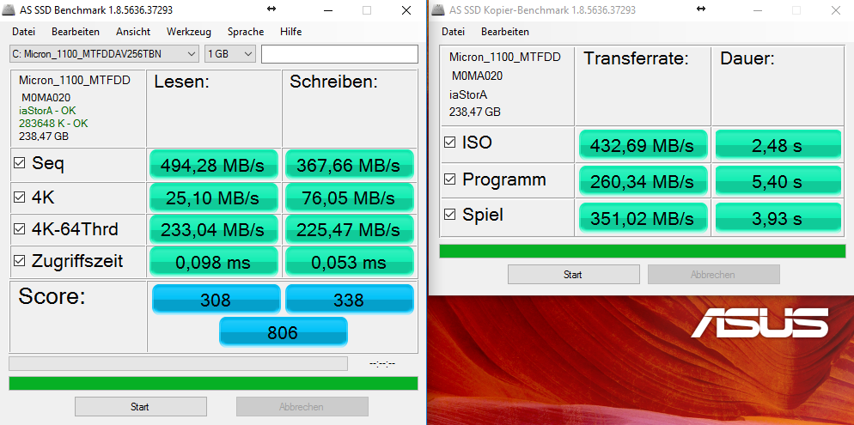This screenshot has height=425, width=854.
Task: Click the --:--:-- remaining time display
Action: click(x=382, y=363)
